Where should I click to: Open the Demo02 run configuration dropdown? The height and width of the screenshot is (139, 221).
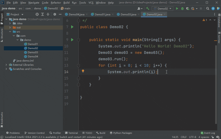click(163, 8)
